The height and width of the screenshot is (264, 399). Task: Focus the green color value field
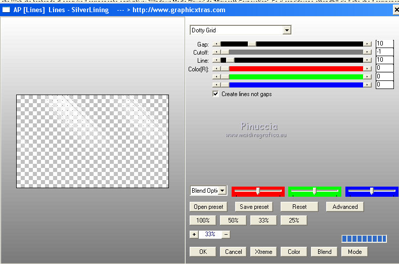385,76
